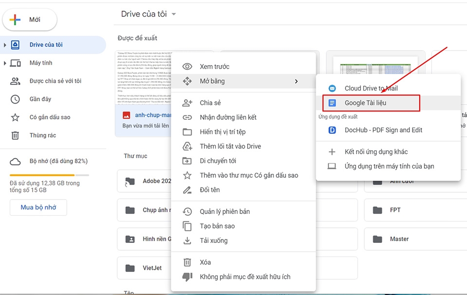467x295 pixels.
Task: Click the Có gắn dấu sao star icon in sidebar
Action: pos(15,117)
